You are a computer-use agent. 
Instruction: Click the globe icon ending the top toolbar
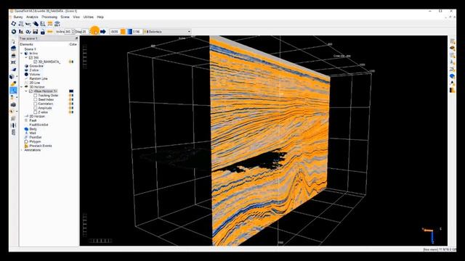click(57, 24)
